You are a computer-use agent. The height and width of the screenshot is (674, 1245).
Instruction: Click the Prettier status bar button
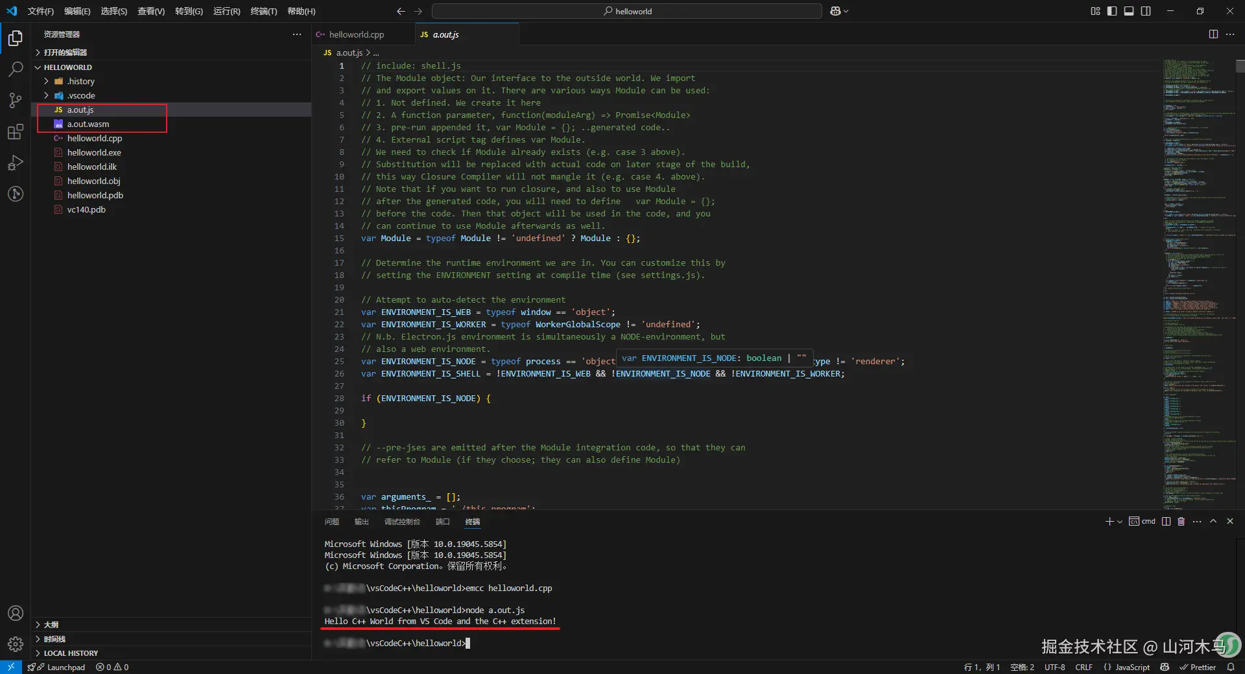[x=1198, y=667]
